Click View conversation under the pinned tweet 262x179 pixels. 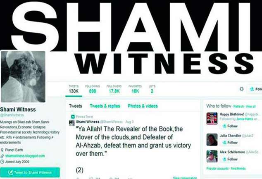(185, 178)
